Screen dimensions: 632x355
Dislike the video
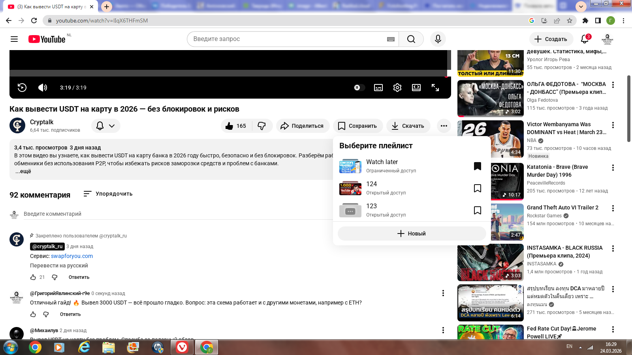262,126
